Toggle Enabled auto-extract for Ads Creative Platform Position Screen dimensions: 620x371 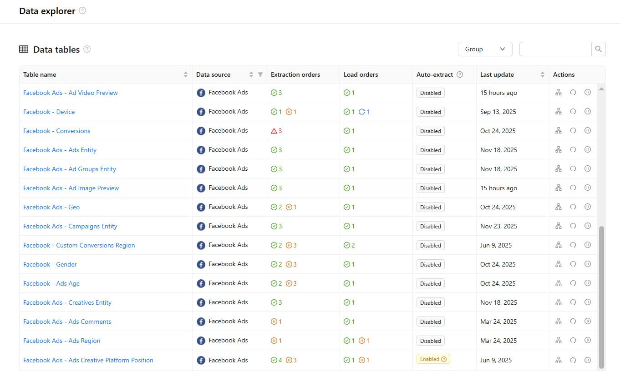pyautogui.click(x=433, y=359)
